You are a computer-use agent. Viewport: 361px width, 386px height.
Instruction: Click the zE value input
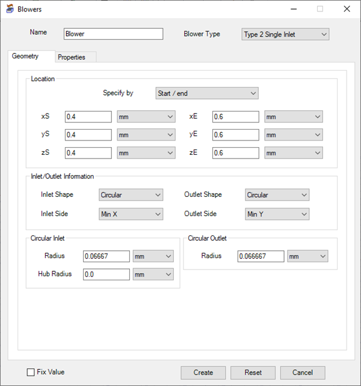click(235, 153)
